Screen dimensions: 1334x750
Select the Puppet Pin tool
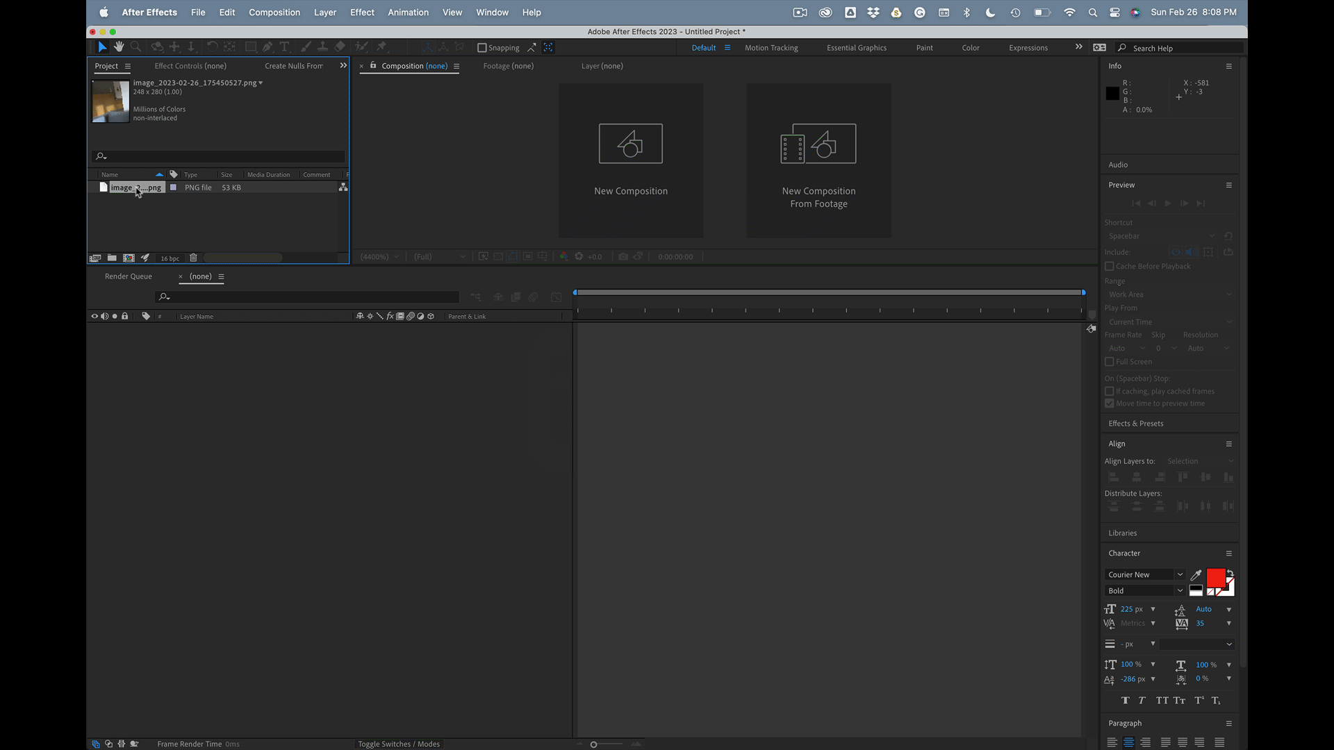(381, 47)
